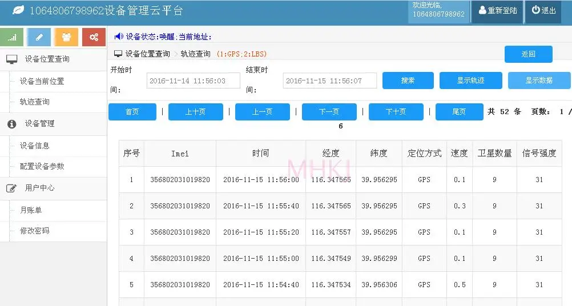Click the welcome account text 1064806798962
The height and width of the screenshot is (306, 572).
[x=438, y=14]
